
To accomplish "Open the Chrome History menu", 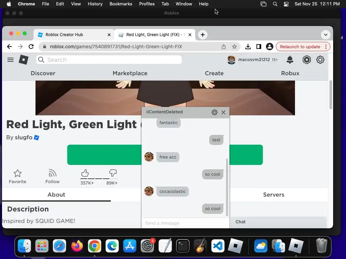I will tap(95, 4).
